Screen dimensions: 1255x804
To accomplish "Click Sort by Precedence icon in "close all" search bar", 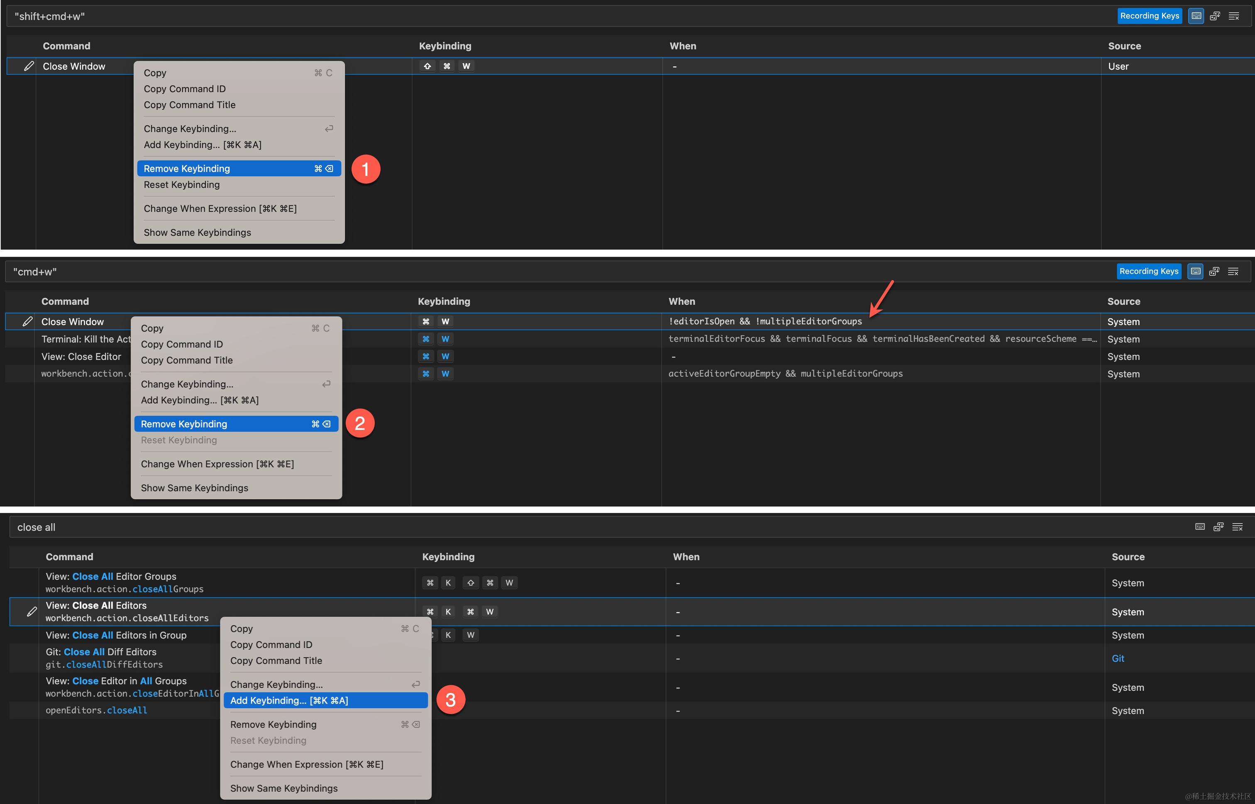I will tap(1218, 527).
